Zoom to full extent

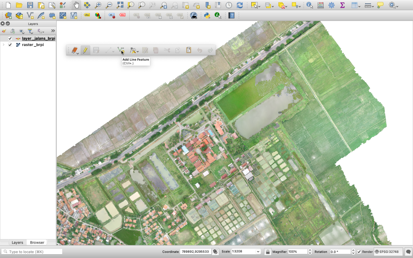(x=120, y=5)
